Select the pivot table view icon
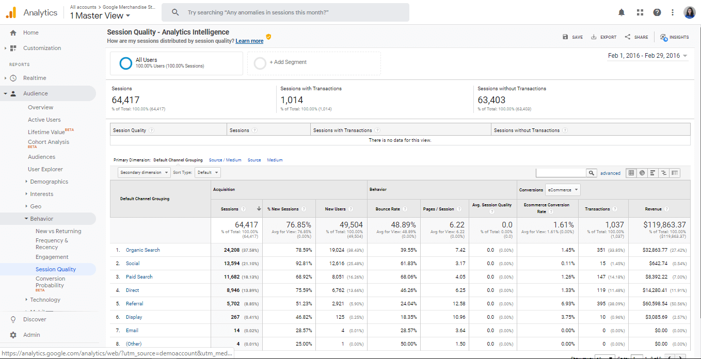The image size is (701, 359). [675, 173]
